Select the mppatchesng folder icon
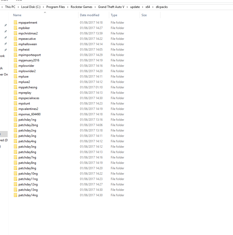 [x=15, y=87]
